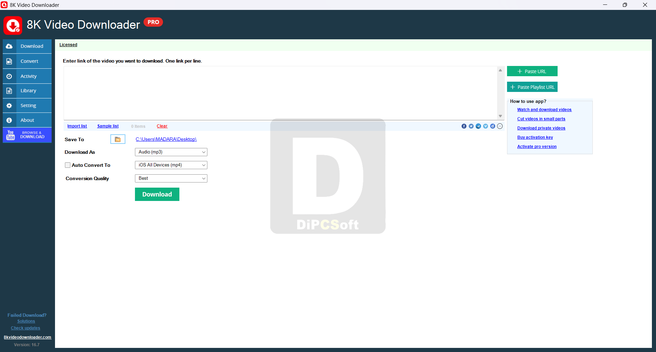
Task: Click the Convert sidebar icon
Action: pos(9,61)
